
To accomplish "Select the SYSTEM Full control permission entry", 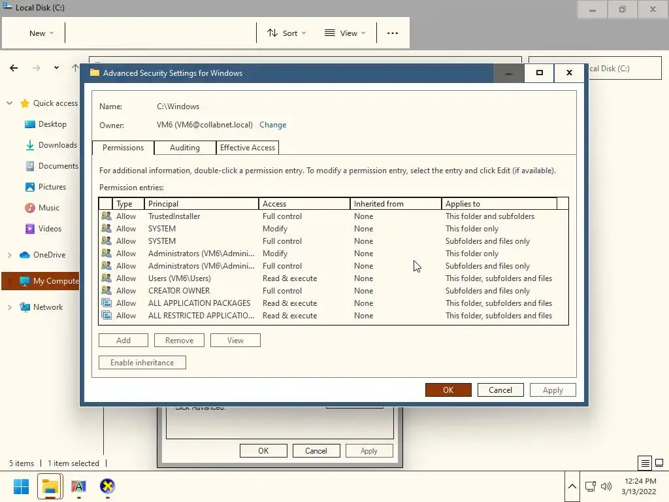I will pos(333,241).
